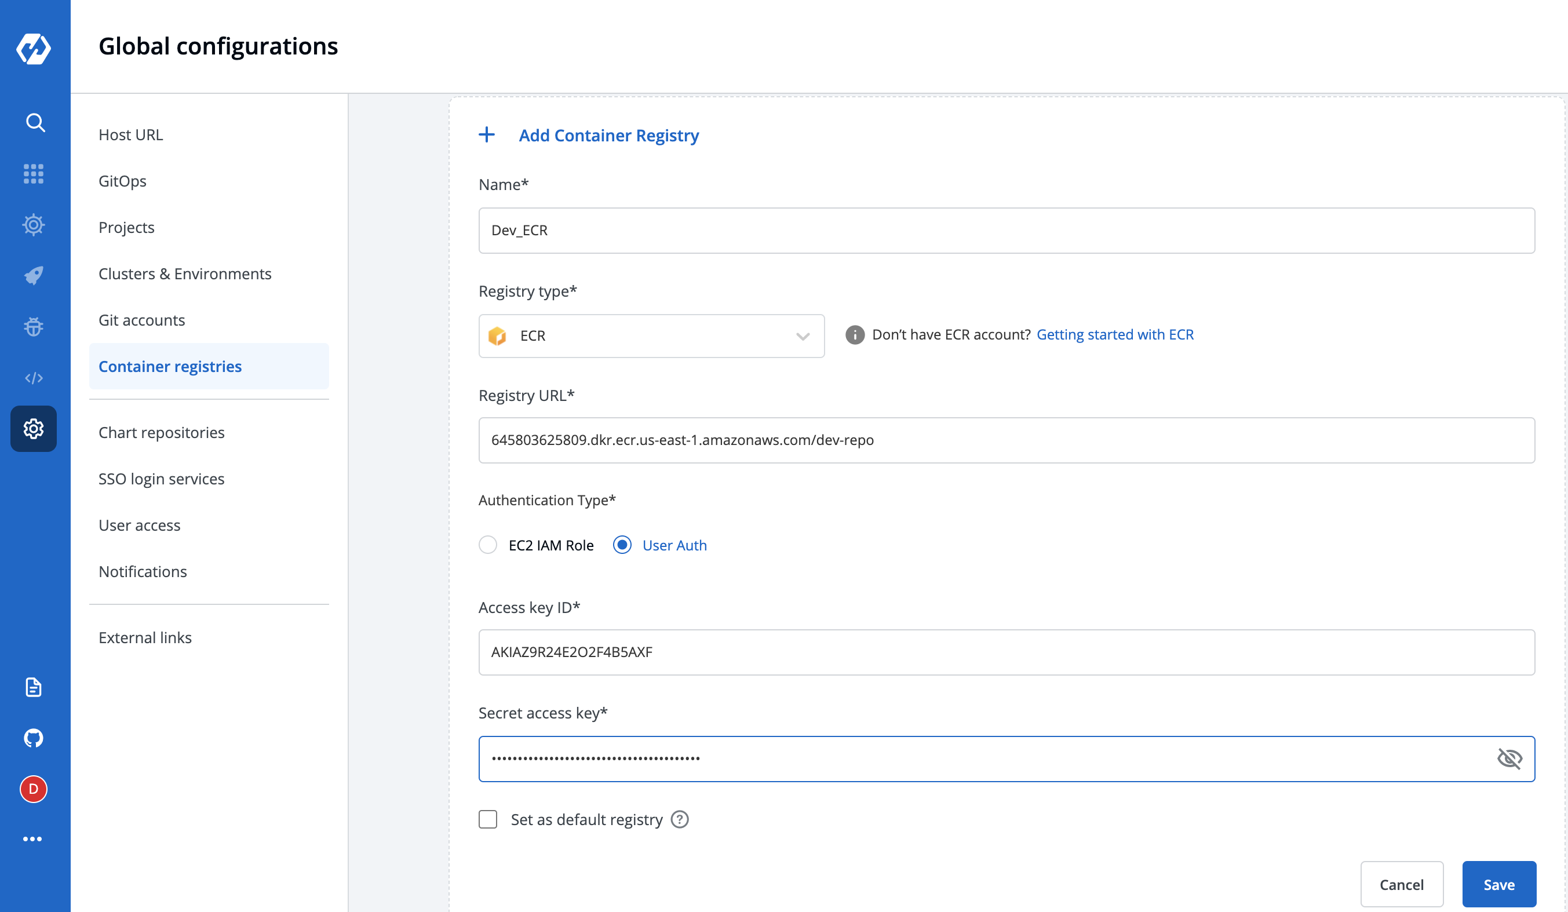
Task: Open the GitOps configuration section
Action: coord(123,181)
